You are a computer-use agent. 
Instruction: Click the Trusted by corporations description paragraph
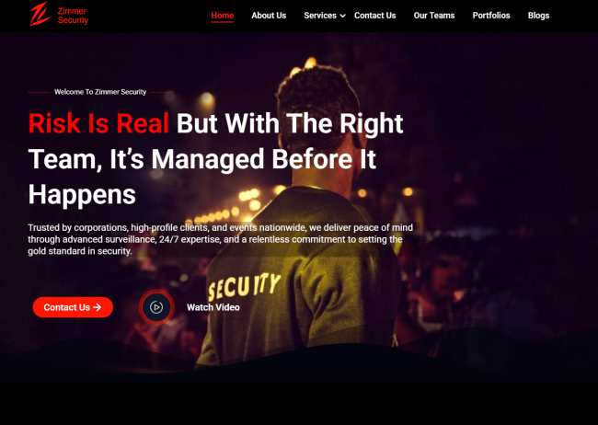point(221,239)
